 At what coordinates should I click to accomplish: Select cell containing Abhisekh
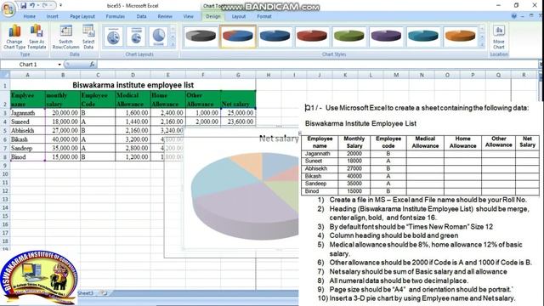[x=27, y=130]
